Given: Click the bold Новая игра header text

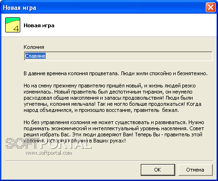Looking at the screenshot, I should click(39, 25).
